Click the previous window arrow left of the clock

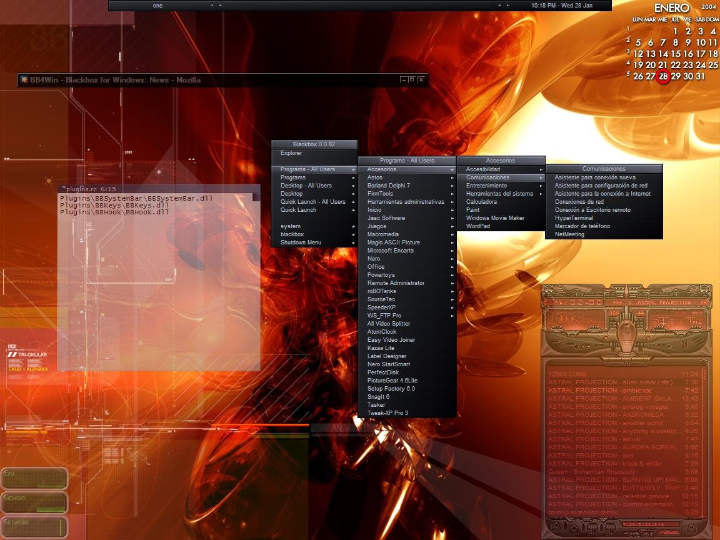pos(499,6)
